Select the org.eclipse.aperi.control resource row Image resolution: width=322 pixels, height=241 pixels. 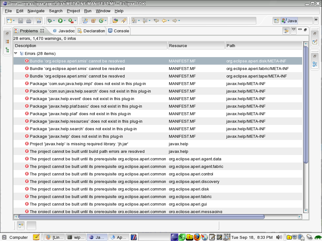pos(158,174)
